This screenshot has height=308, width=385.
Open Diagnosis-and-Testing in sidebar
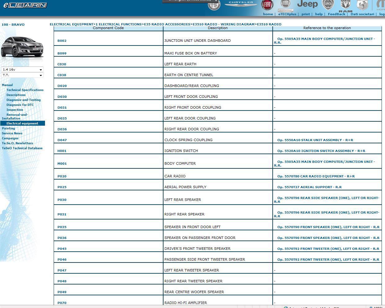(24, 100)
